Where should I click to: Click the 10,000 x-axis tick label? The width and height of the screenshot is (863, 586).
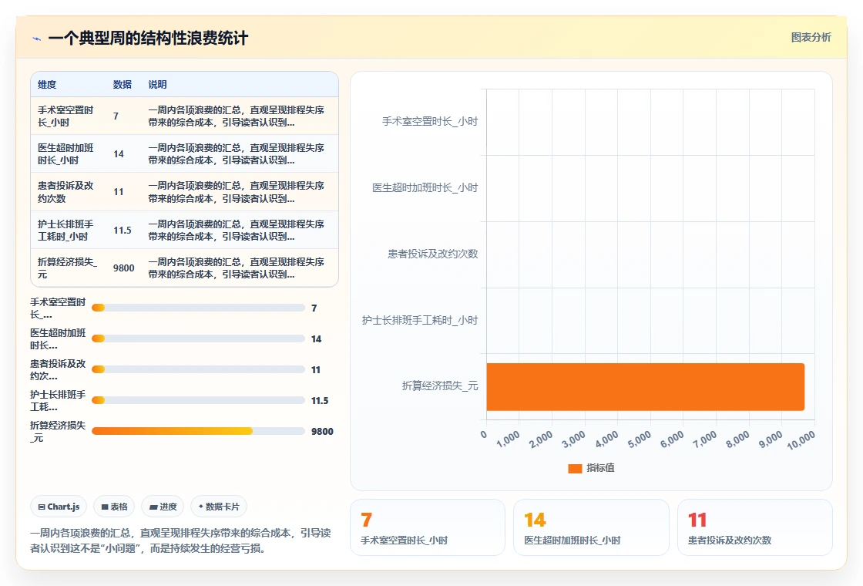click(801, 440)
